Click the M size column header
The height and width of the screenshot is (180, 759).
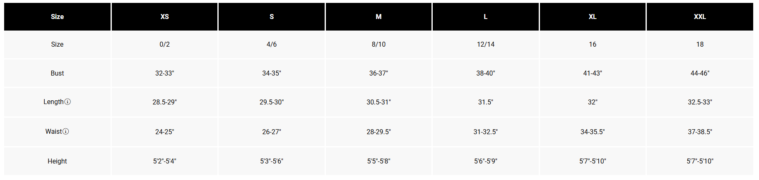(x=378, y=17)
